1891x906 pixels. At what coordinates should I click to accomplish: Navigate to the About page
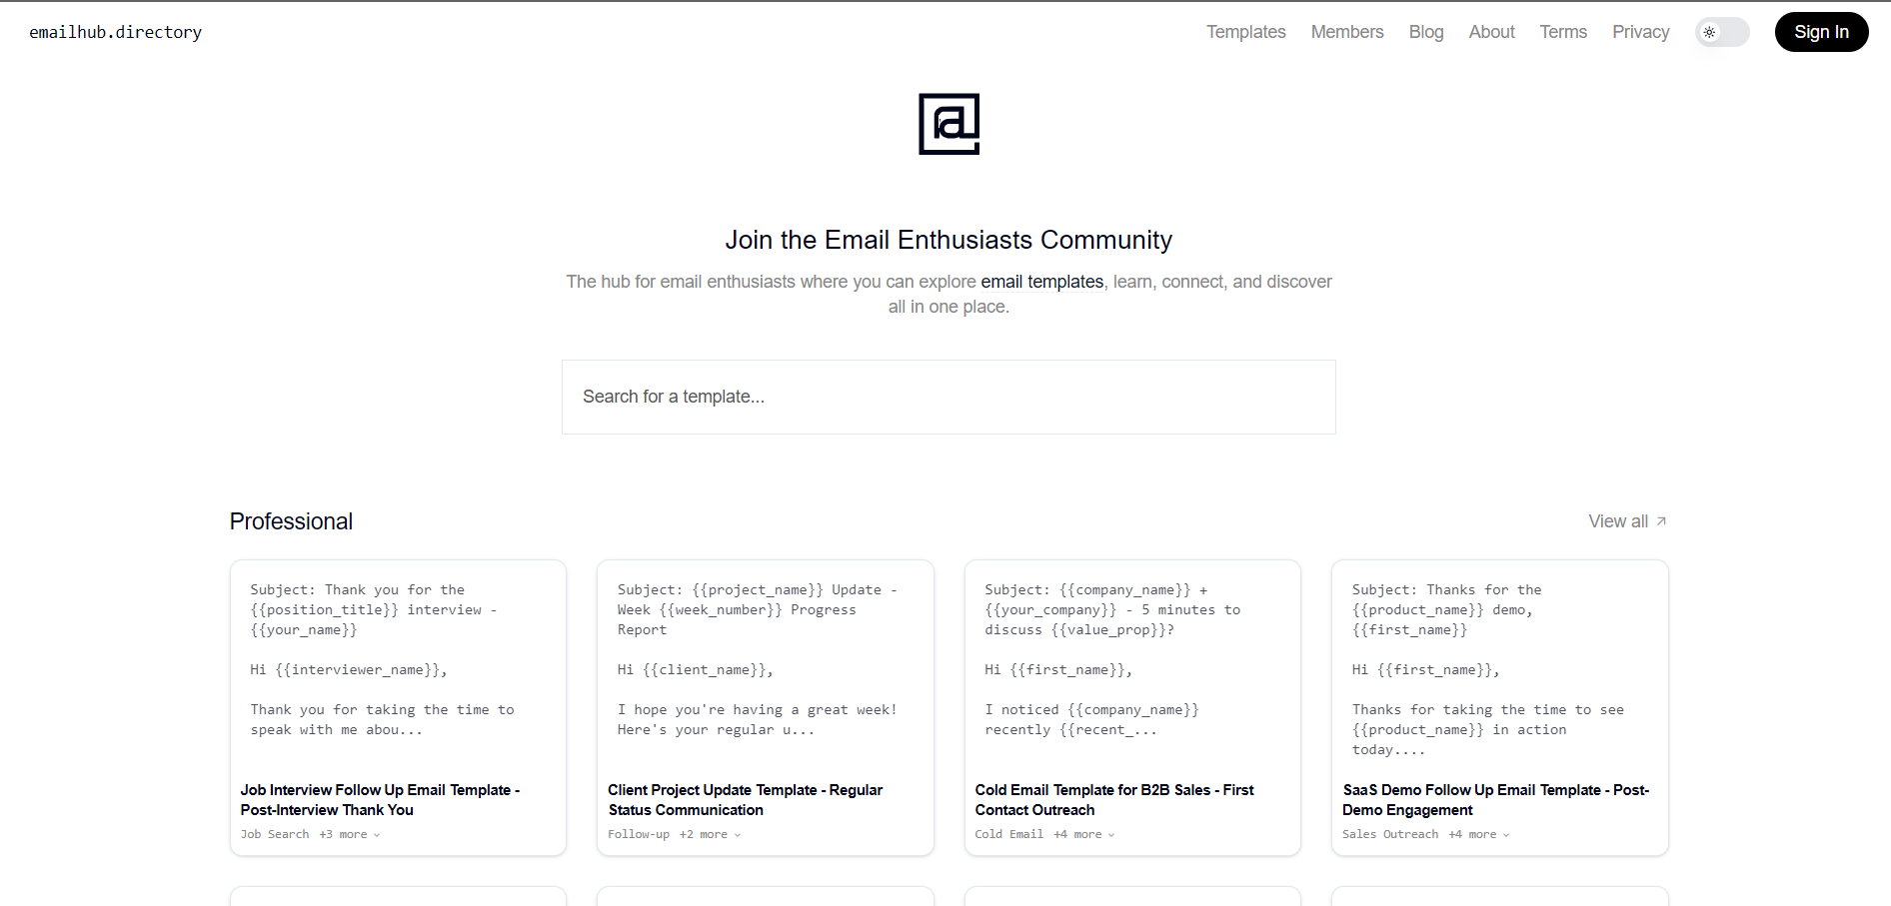click(1490, 32)
